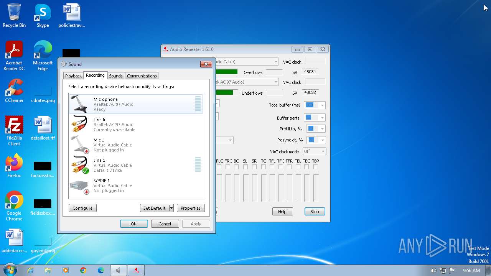The image size is (491, 276).
Task: Select the Microphone device icon
Action: click(x=80, y=104)
